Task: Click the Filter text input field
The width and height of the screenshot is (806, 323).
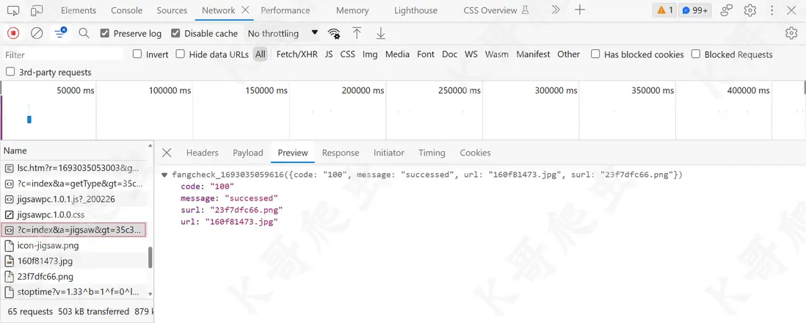Action: [x=64, y=54]
